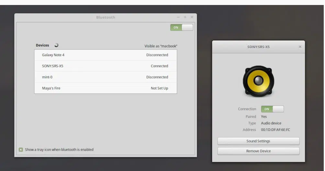Click the device address 00:1D:DF:AF:6E:FC
Screen dimensions: 325x171
pos(275,130)
